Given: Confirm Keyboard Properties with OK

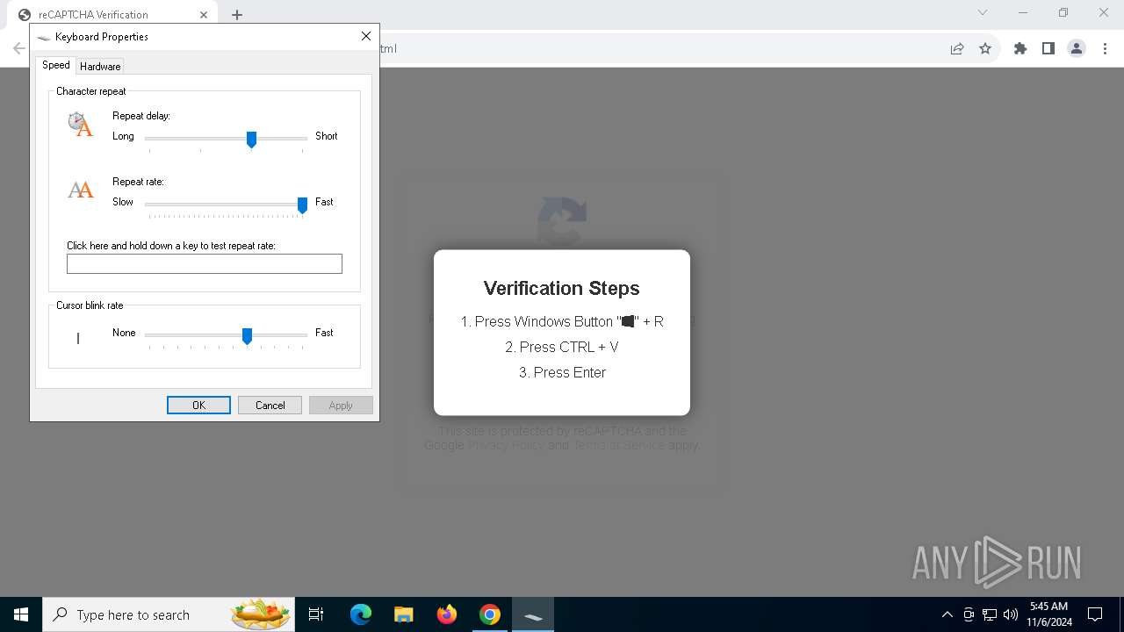Looking at the screenshot, I should [198, 405].
